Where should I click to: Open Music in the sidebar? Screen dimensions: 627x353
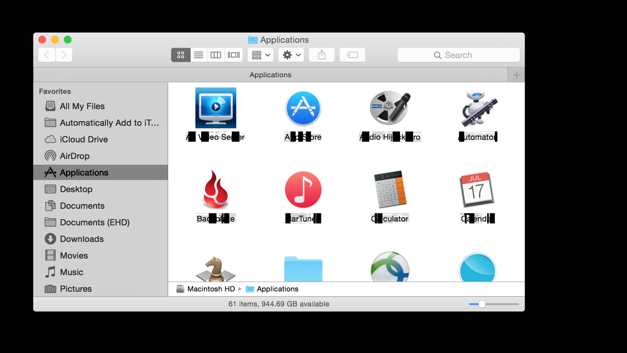click(101, 272)
